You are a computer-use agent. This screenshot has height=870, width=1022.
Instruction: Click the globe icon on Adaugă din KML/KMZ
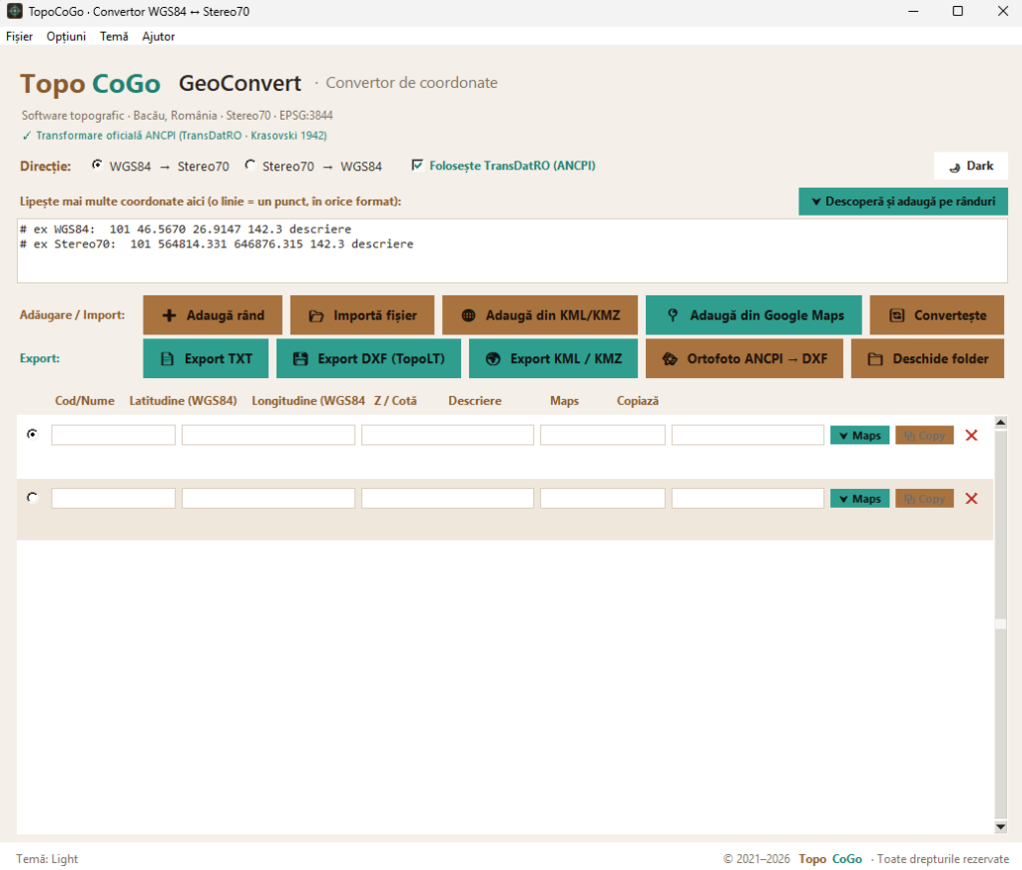(x=468, y=315)
